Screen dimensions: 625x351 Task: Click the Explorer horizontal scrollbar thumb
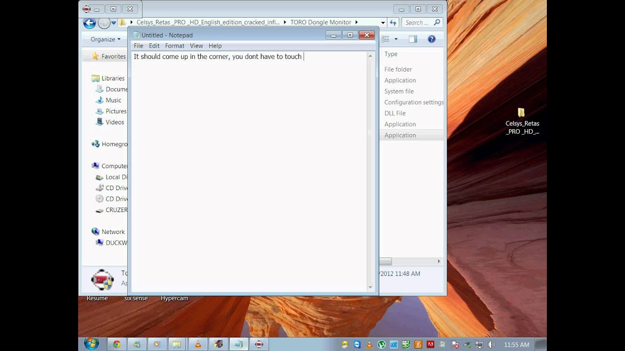(x=386, y=261)
